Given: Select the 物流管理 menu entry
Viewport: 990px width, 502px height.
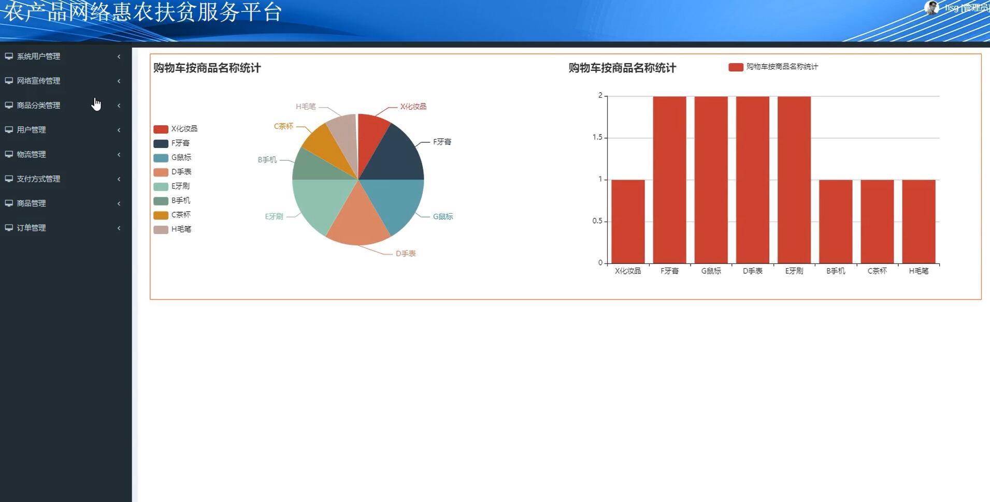Looking at the screenshot, I should [32, 154].
